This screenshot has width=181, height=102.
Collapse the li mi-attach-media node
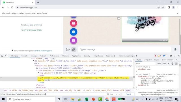click(33, 61)
